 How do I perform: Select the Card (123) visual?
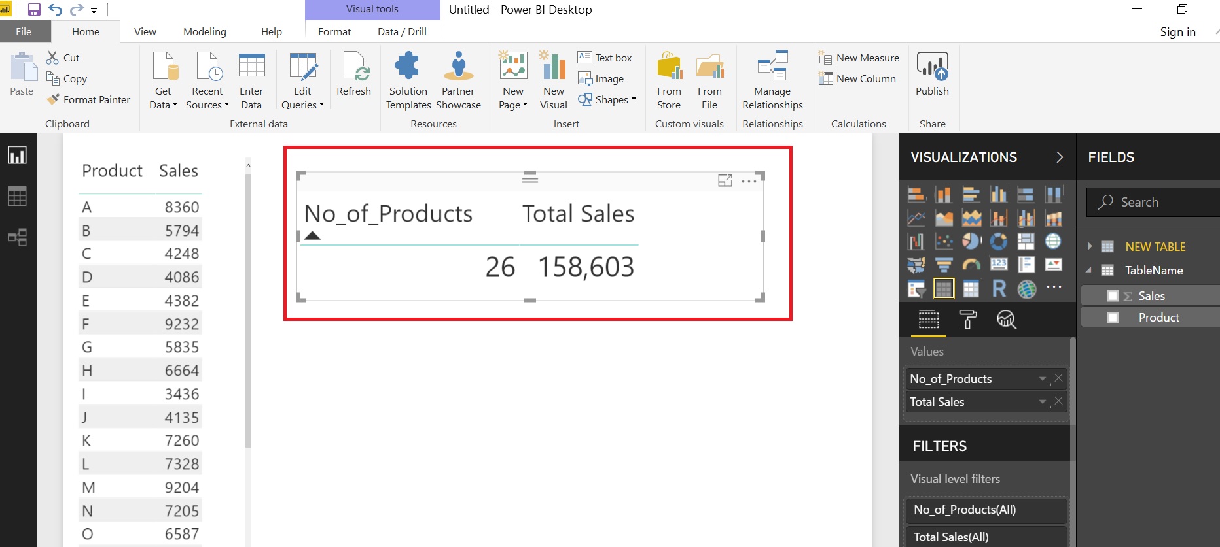(x=999, y=265)
